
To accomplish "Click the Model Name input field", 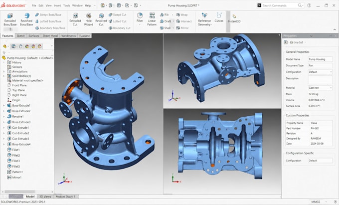I will 321,59.
